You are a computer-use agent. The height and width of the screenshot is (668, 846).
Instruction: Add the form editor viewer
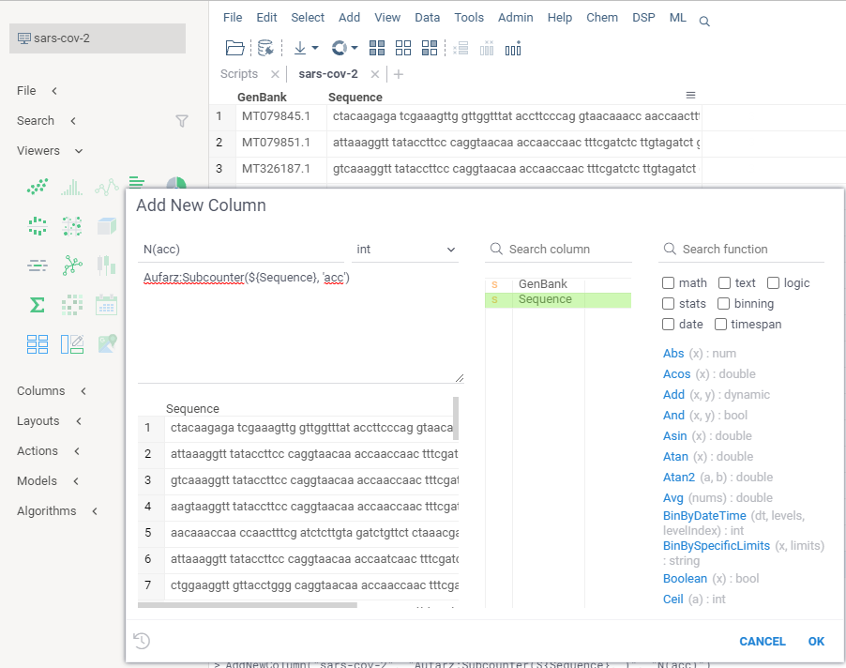(72, 344)
